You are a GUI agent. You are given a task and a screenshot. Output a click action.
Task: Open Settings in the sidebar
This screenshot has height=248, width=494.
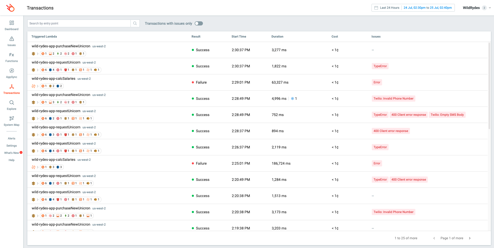(x=12, y=146)
